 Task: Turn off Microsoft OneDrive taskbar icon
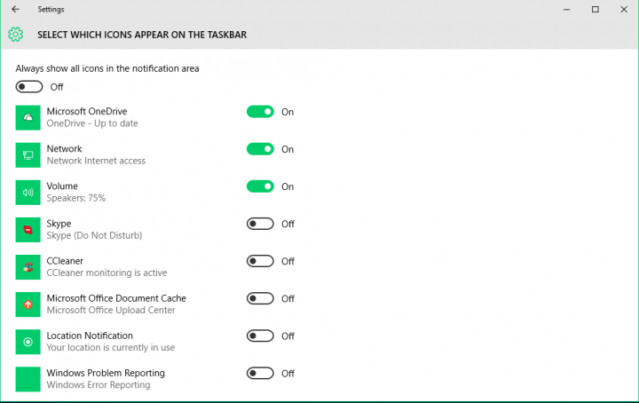tap(260, 112)
